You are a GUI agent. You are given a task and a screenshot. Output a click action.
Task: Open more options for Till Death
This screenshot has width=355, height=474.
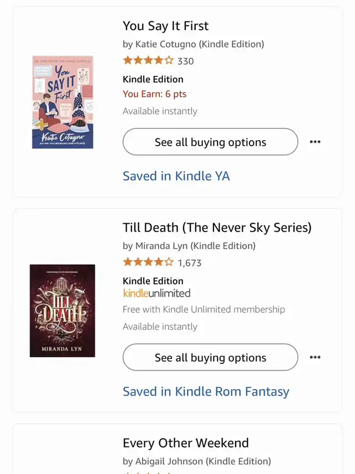pyautogui.click(x=315, y=357)
